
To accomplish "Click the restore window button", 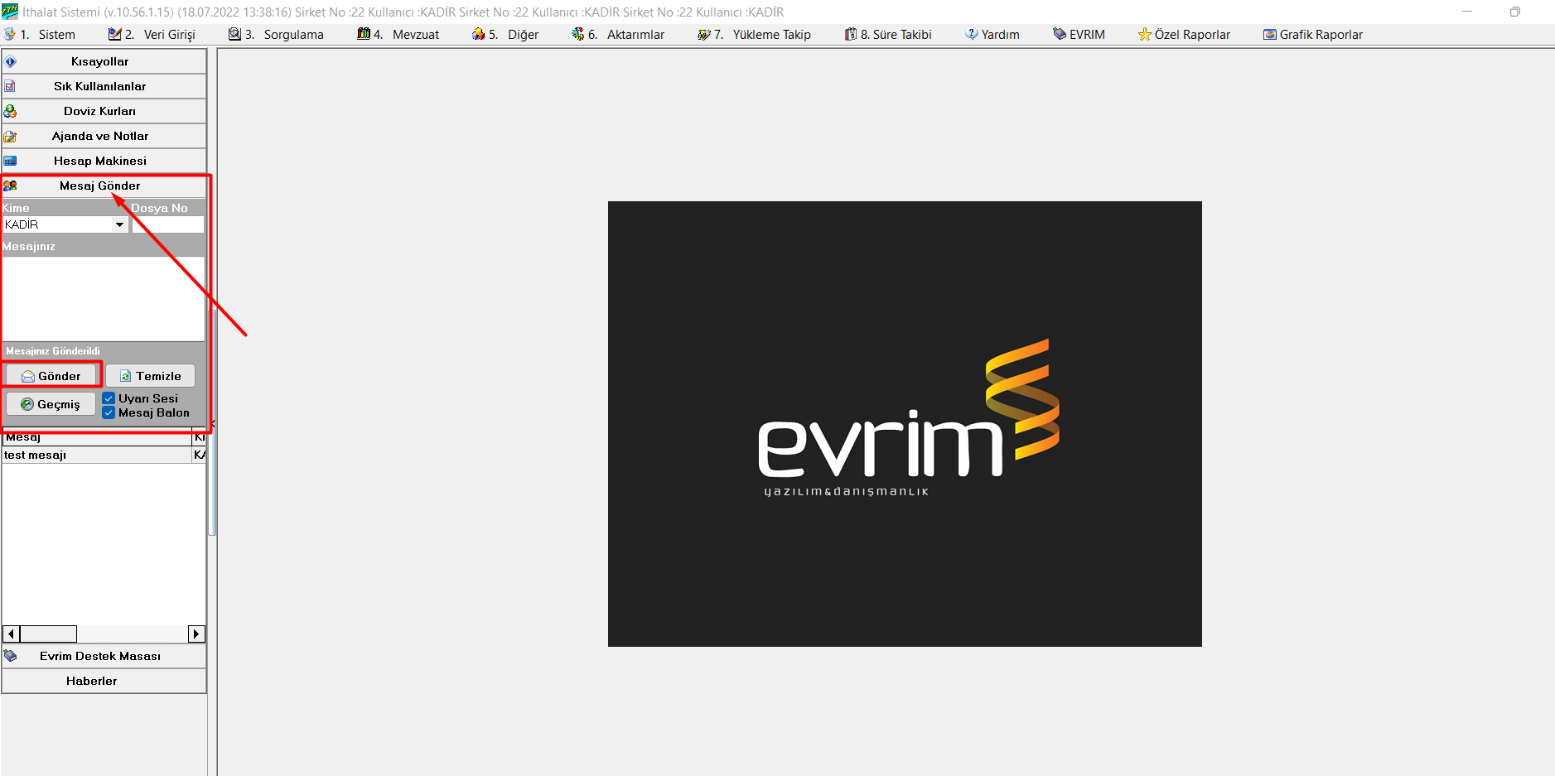I will pos(1515,12).
